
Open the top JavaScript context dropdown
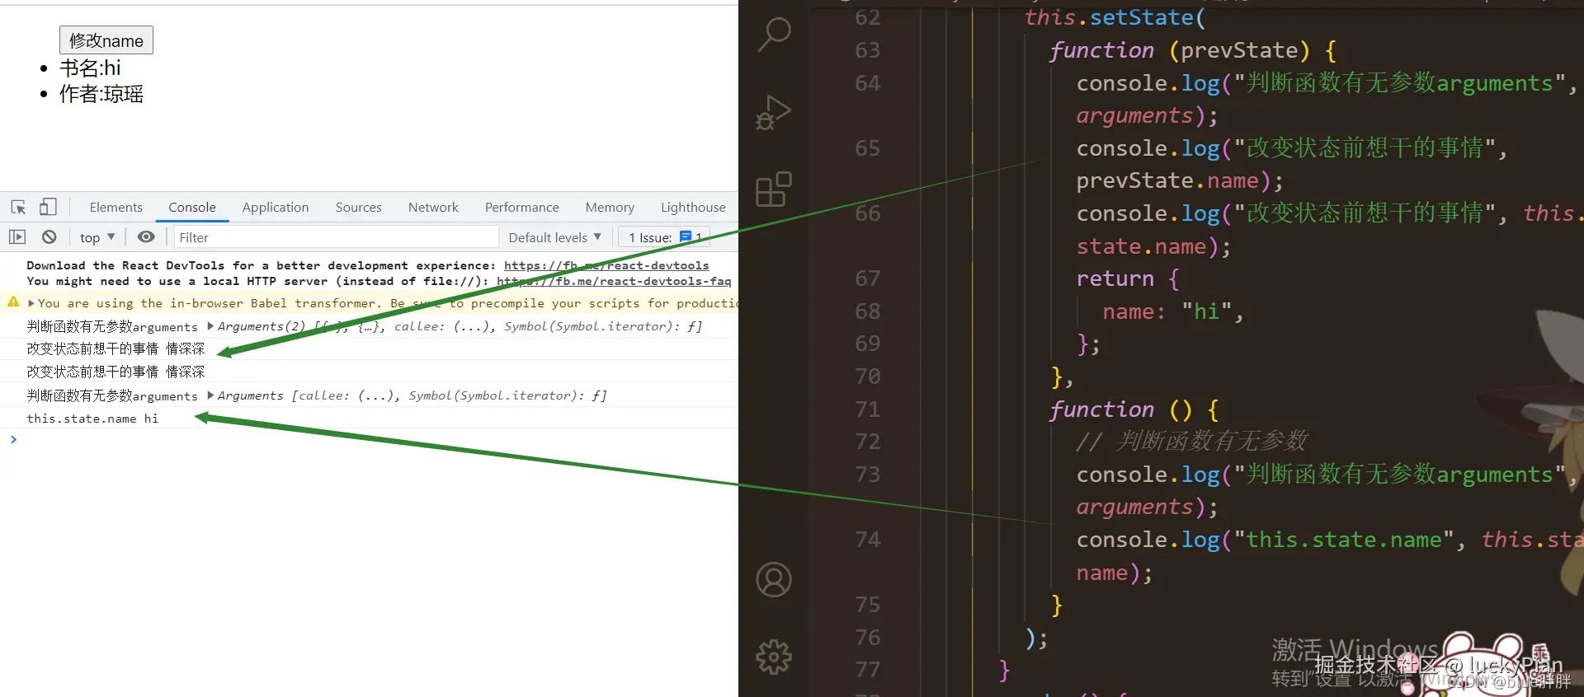pyautogui.click(x=97, y=237)
